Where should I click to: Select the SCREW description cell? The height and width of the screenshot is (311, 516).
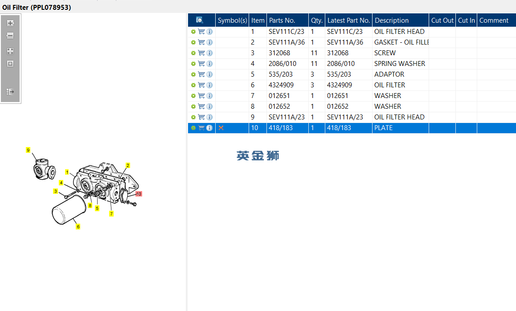pyautogui.click(x=401, y=53)
